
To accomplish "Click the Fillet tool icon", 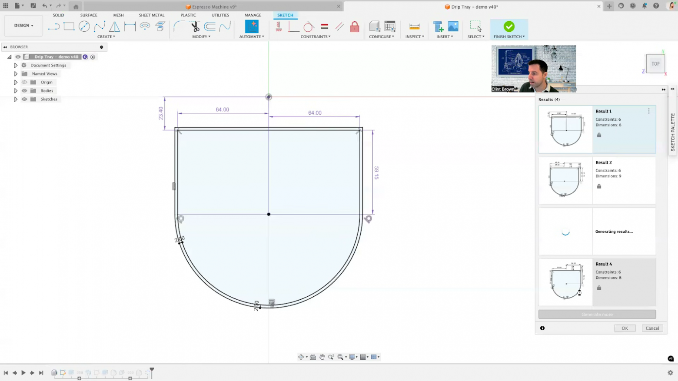I will click(x=179, y=27).
